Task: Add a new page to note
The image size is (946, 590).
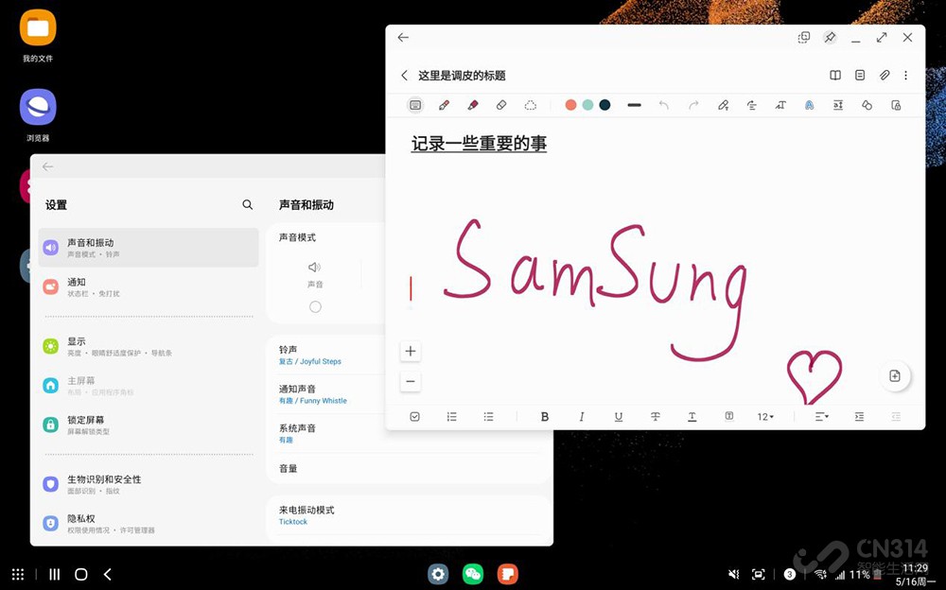Action: pos(895,376)
